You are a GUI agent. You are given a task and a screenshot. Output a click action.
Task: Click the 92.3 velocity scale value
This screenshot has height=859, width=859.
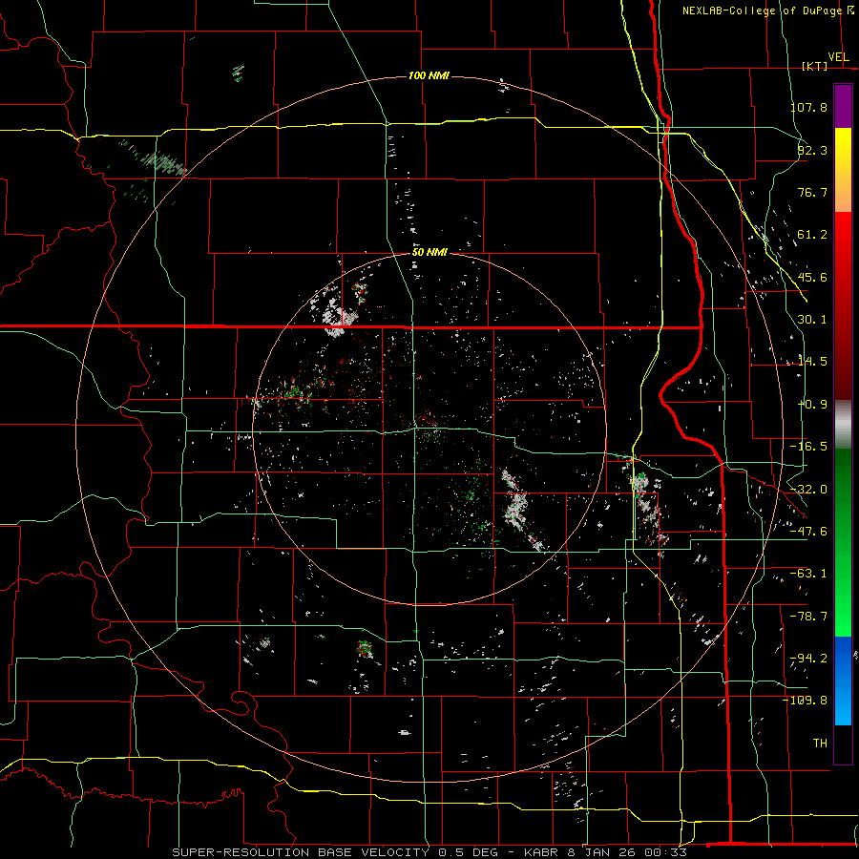812,150
